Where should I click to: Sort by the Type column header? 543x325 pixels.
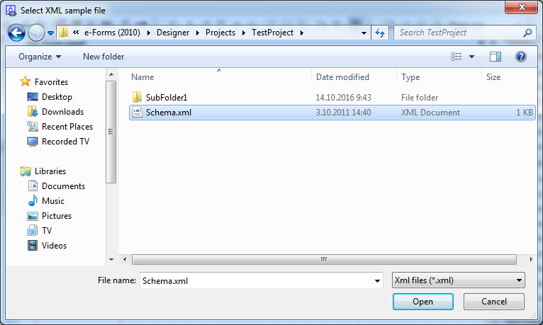[439, 76]
